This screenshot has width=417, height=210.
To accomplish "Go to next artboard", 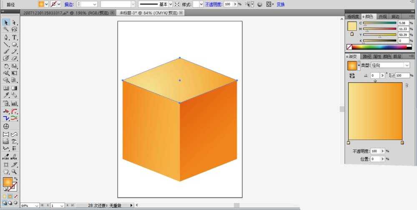I will click(68, 205).
